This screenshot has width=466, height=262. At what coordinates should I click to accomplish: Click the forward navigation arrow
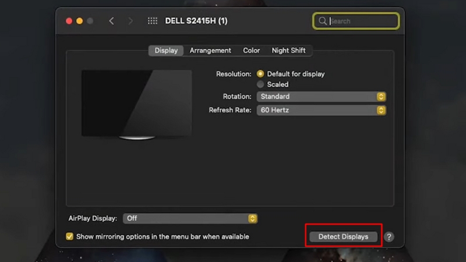click(130, 21)
